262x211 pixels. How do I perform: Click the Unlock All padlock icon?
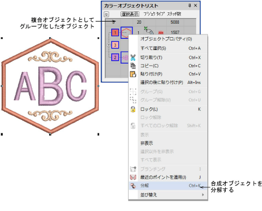click(x=133, y=125)
